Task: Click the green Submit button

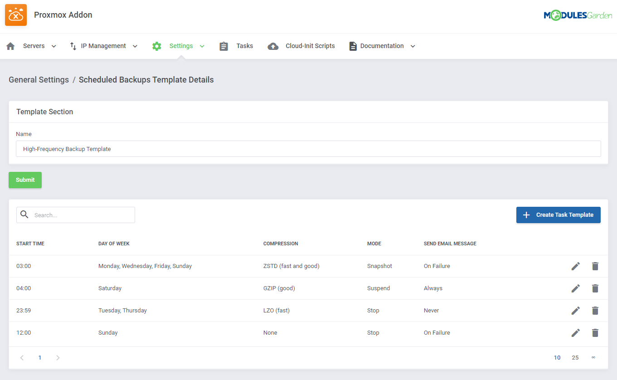Action: point(25,180)
